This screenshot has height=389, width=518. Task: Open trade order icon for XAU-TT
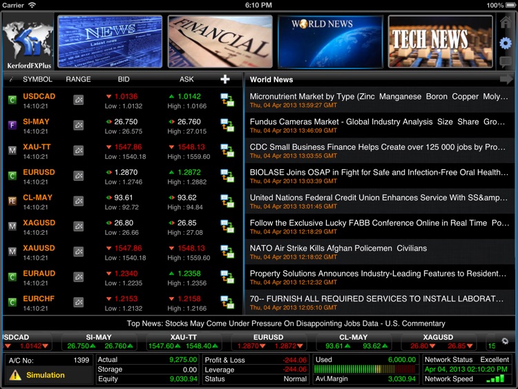coord(227,151)
